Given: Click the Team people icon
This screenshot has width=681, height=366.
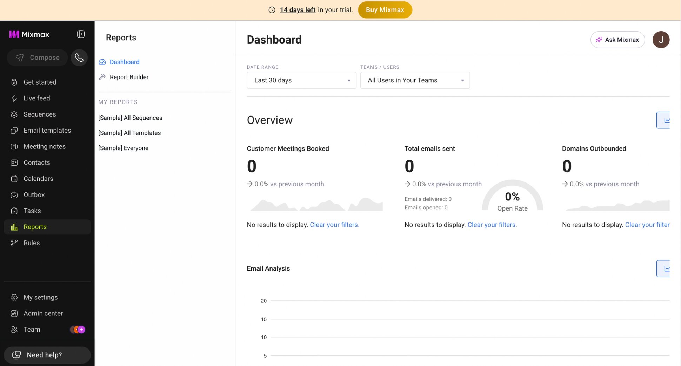Looking at the screenshot, I should [x=14, y=330].
